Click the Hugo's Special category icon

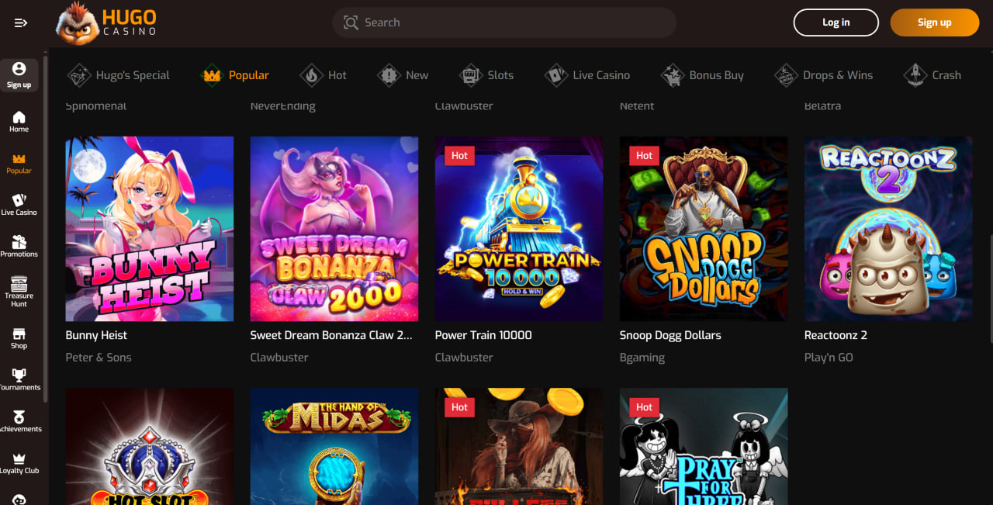point(78,75)
